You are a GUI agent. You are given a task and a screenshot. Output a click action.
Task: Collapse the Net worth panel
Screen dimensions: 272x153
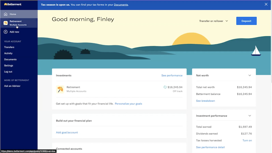tap(250, 75)
